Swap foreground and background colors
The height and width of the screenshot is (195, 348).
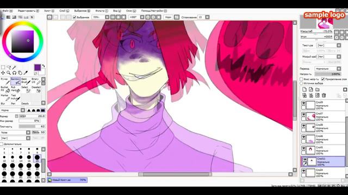(x=43, y=66)
